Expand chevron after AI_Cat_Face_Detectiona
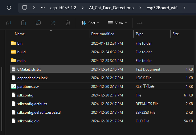Viewport: 196px width, 135px height. pos(140,8)
